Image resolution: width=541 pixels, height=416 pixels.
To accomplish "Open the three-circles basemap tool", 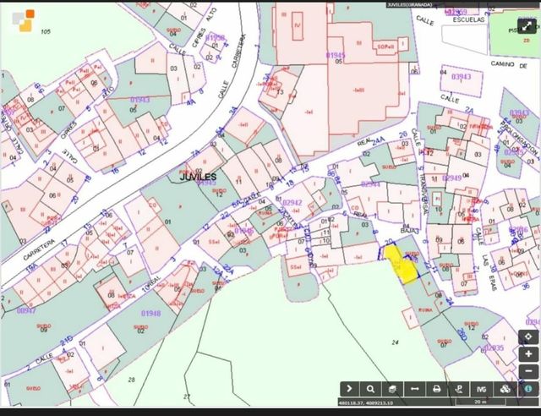I will click(x=504, y=388).
